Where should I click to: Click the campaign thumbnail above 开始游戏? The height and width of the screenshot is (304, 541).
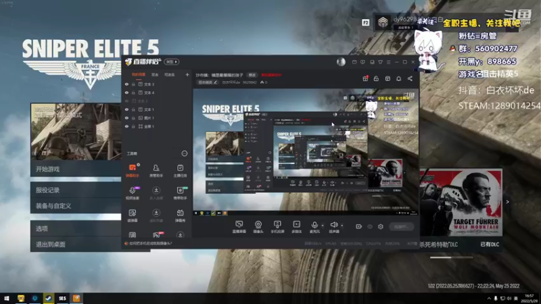[76, 131]
